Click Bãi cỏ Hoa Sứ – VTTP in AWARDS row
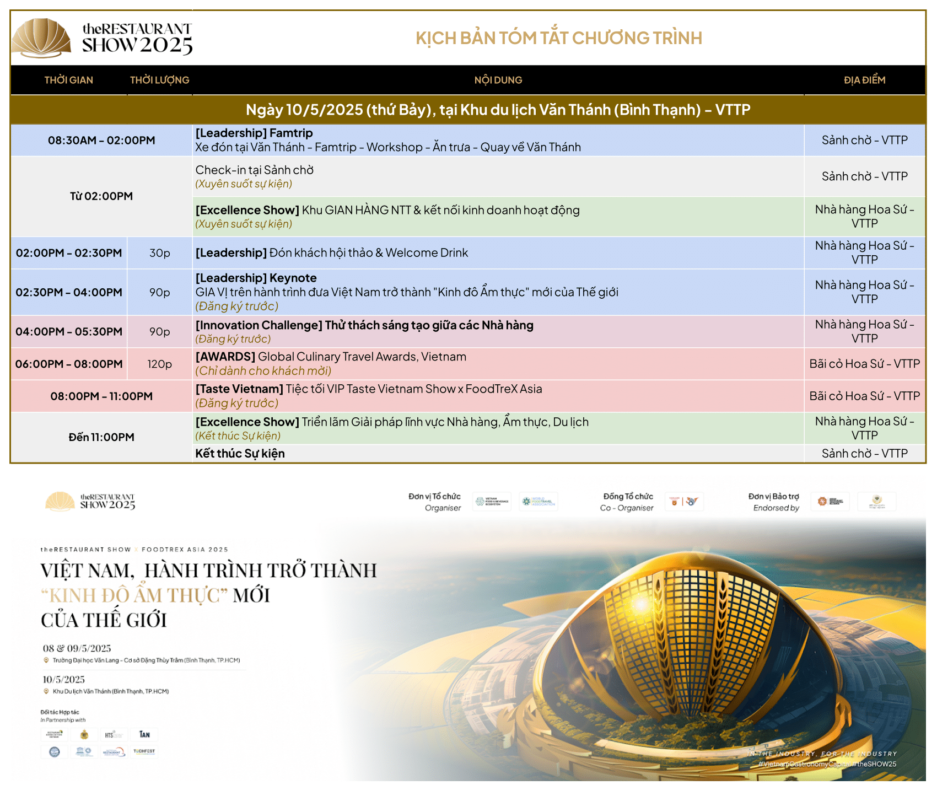This screenshot has width=937, height=785. point(865,364)
